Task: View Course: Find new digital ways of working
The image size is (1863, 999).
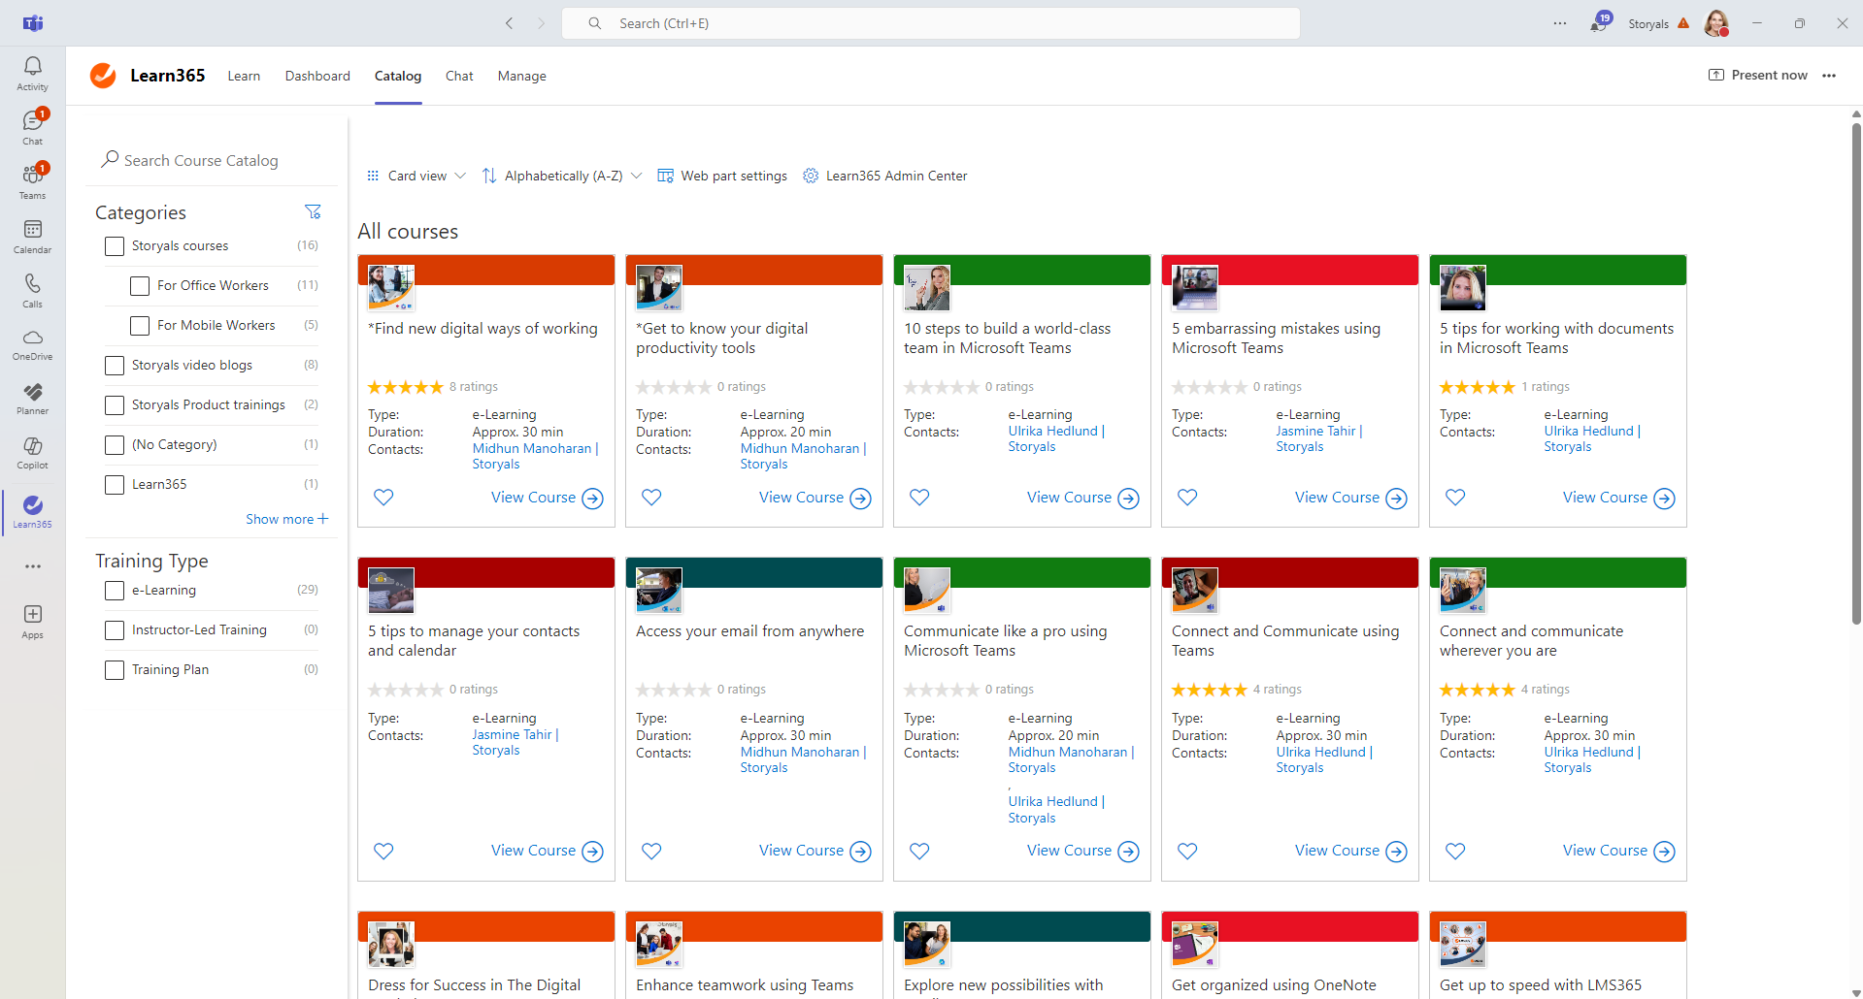Action: [x=547, y=498]
